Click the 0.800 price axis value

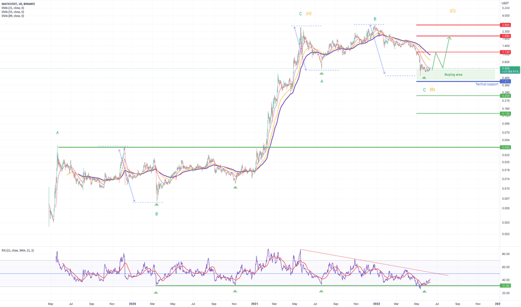[x=506, y=62]
